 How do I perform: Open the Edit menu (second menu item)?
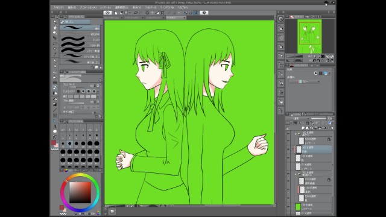click(72, 7)
